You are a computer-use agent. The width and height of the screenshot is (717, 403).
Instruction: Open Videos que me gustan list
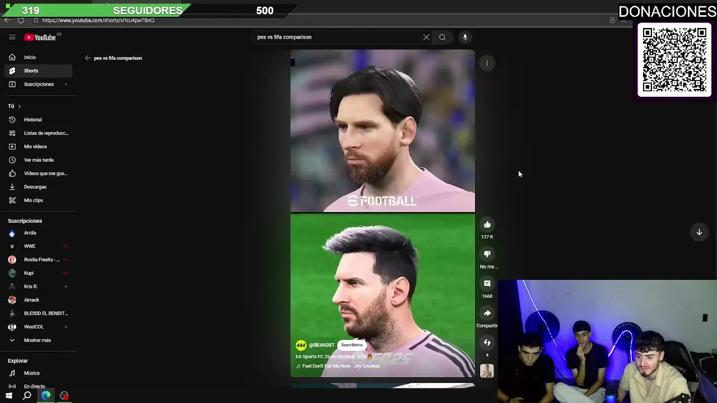(x=38, y=174)
